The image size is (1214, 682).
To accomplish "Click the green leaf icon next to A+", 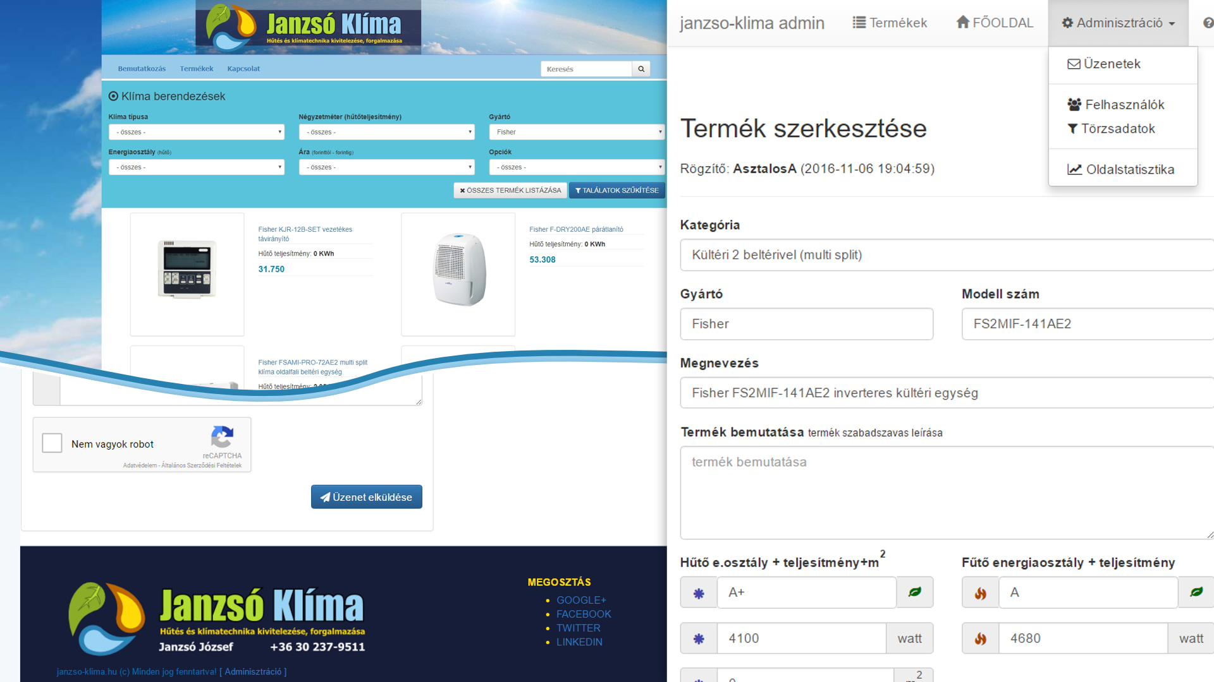I will point(915,592).
